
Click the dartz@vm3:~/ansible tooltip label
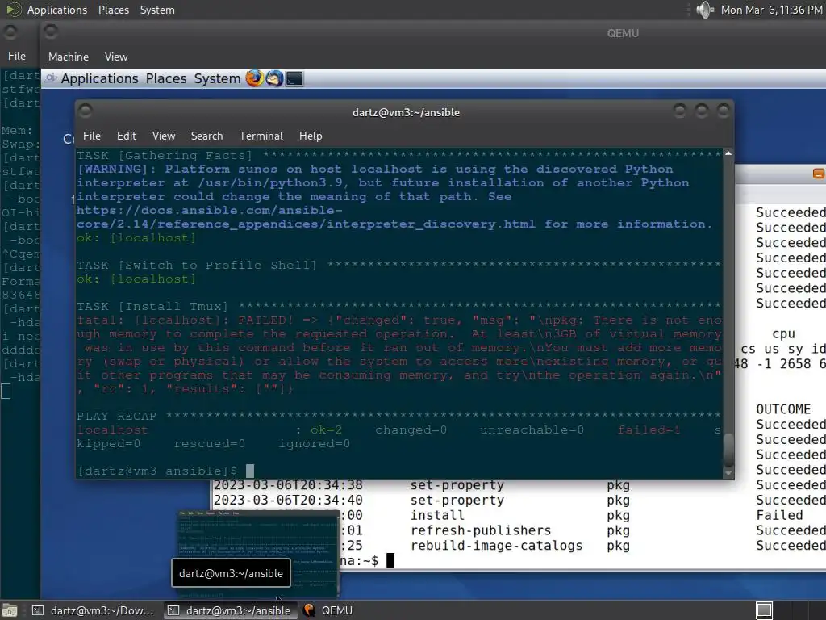231,573
